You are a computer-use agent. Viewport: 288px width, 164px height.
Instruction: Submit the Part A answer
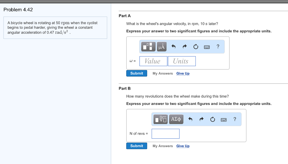tap(137, 73)
